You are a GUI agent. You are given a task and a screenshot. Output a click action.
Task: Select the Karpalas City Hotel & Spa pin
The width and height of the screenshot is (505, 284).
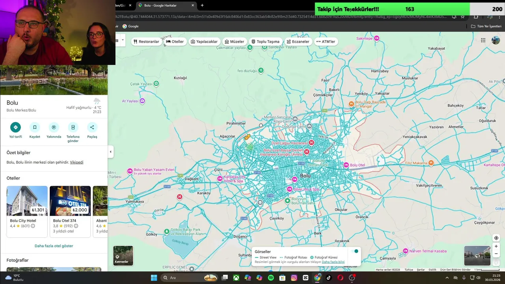tap(220, 179)
